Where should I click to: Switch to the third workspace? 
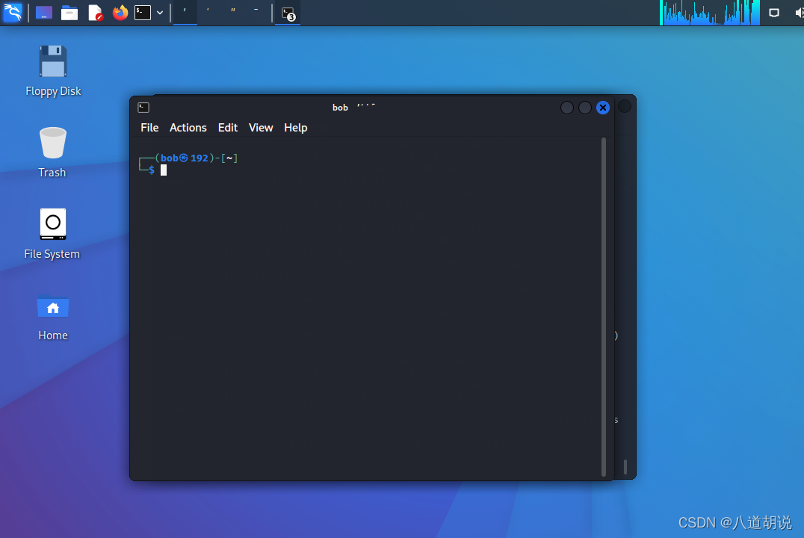click(x=232, y=12)
